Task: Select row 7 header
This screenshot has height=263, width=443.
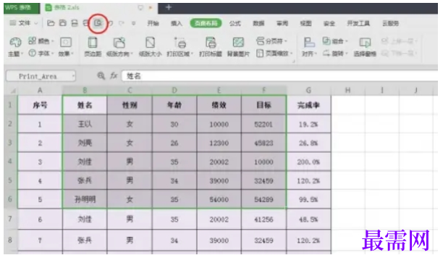Action: pos(10,219)
